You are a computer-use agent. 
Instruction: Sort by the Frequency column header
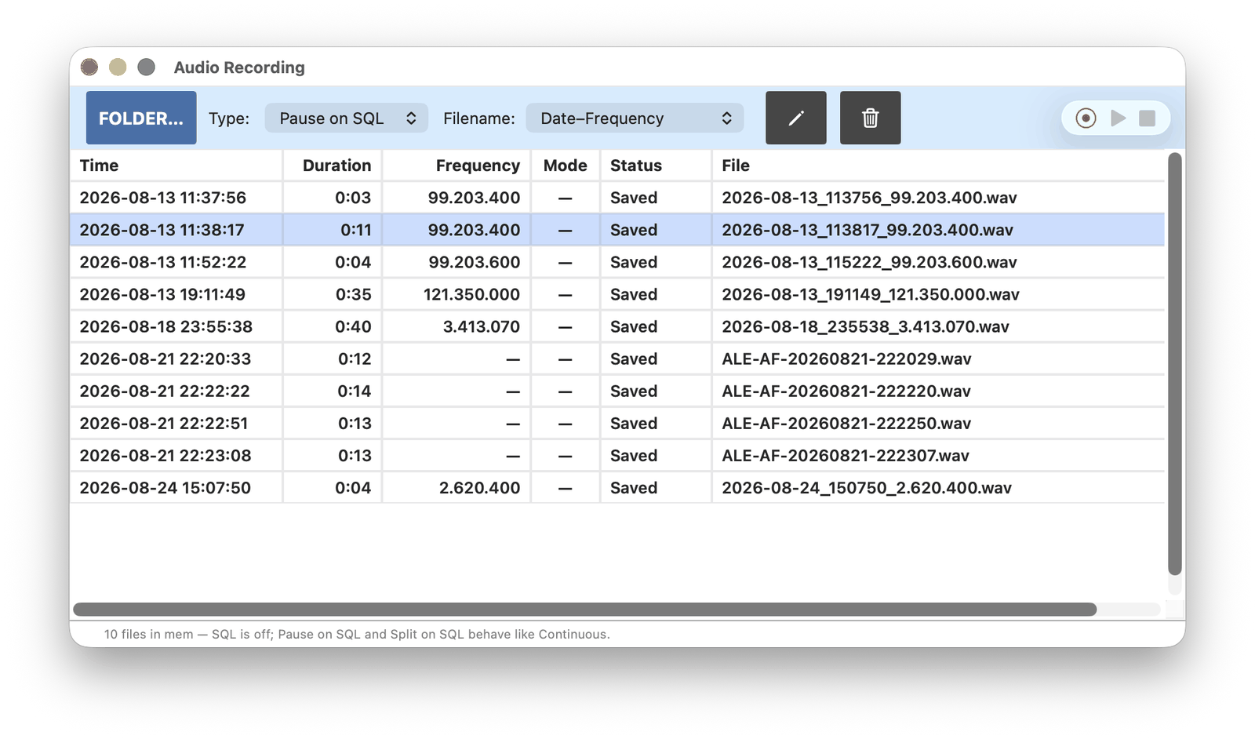[457, 166]
